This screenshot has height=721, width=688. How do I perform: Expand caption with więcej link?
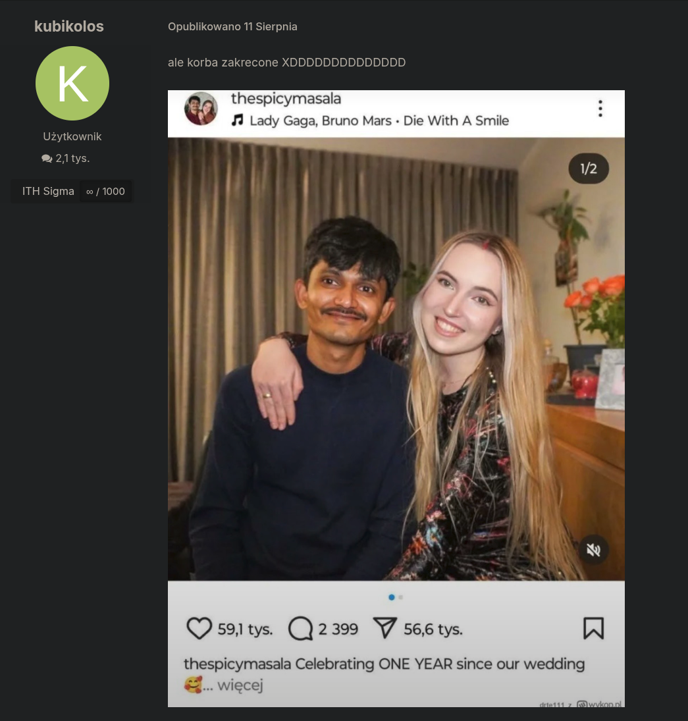pos(240,685)
